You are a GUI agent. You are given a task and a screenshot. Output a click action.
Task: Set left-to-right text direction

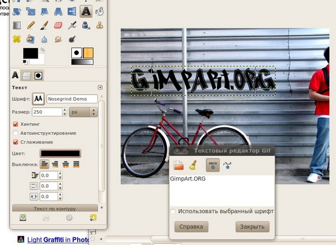point(213,165)
